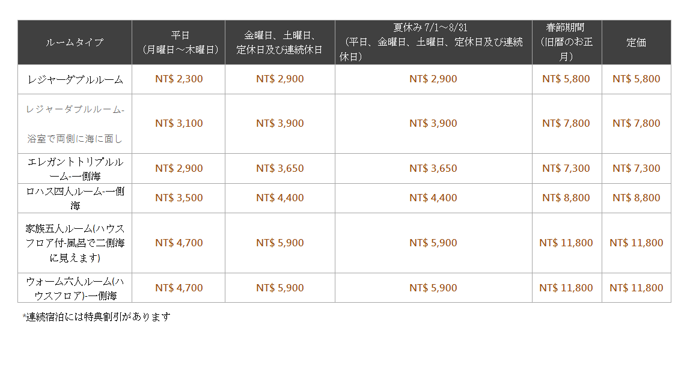Click the ロハス四人ルーム-一側海 room name

pos(75,198)
